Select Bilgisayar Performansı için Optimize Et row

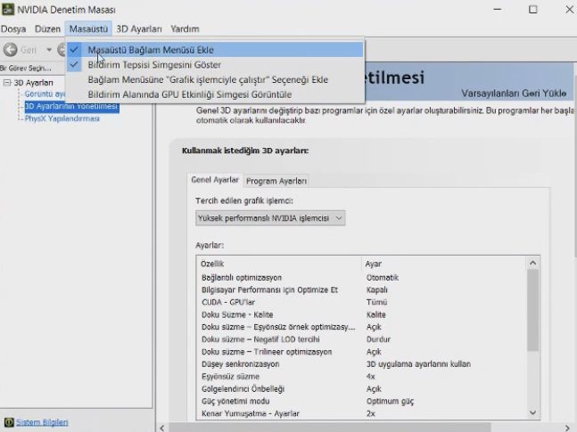362,289
